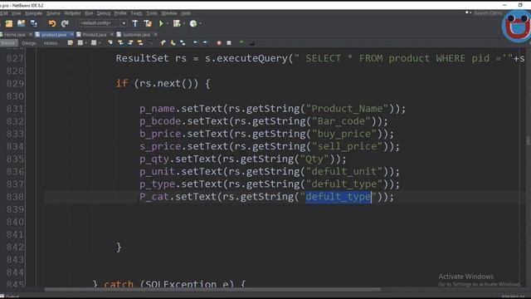The height and width of the screenshot is (299, 531).
Task: Click the Find Selection editor icon
Action: click(x=110, y=43)
